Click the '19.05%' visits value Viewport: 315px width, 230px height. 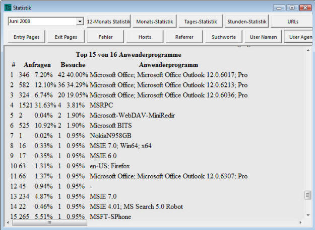coord(77,95)
